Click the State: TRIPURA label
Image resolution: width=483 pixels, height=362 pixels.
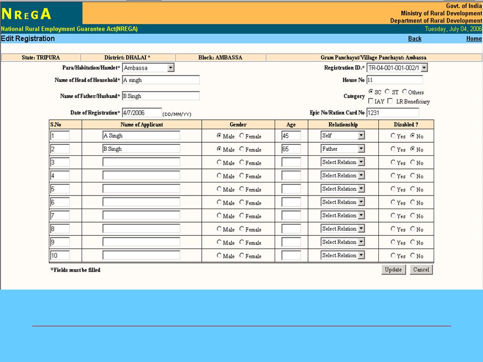pos(41,57)
